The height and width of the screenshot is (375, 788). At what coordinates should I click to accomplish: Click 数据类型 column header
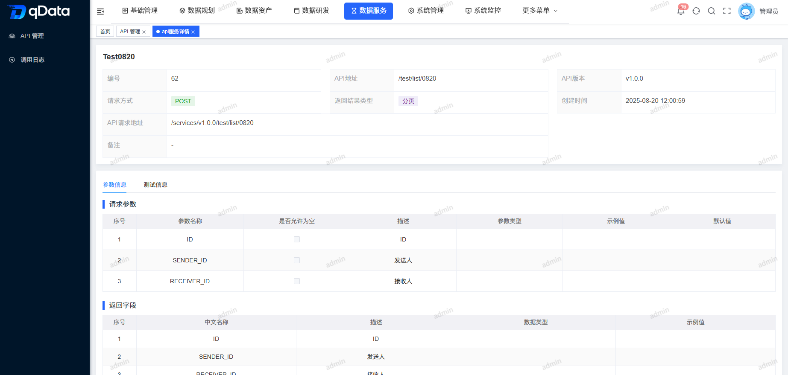[x=536, y=322]
